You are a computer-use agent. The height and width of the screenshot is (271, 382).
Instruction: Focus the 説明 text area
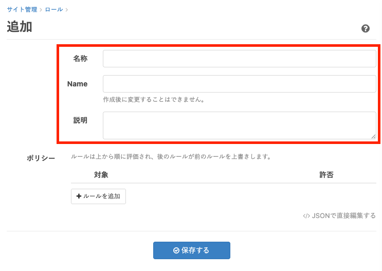(x=239, y=125)
